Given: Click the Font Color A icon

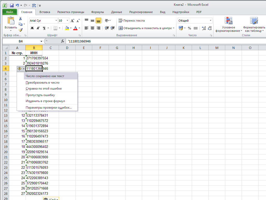Looking at the screenshot, I should (76, 28).
